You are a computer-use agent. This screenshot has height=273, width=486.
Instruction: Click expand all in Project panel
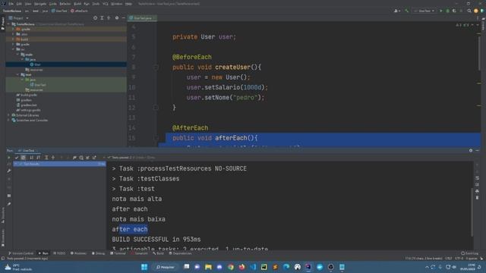click(x=102, y=18)
